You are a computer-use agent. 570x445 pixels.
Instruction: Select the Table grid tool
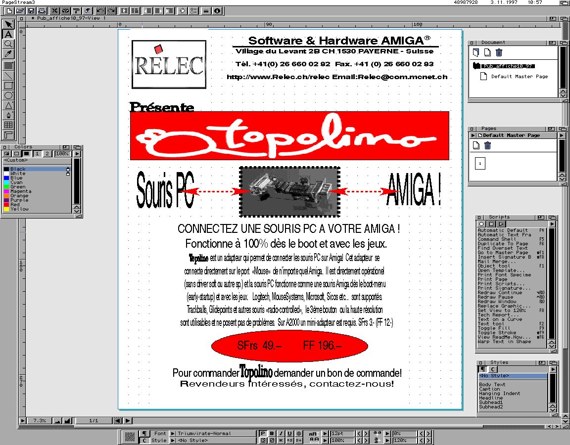click(8, 125)
